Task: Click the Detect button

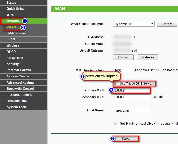Action: (x=167, y=24)
